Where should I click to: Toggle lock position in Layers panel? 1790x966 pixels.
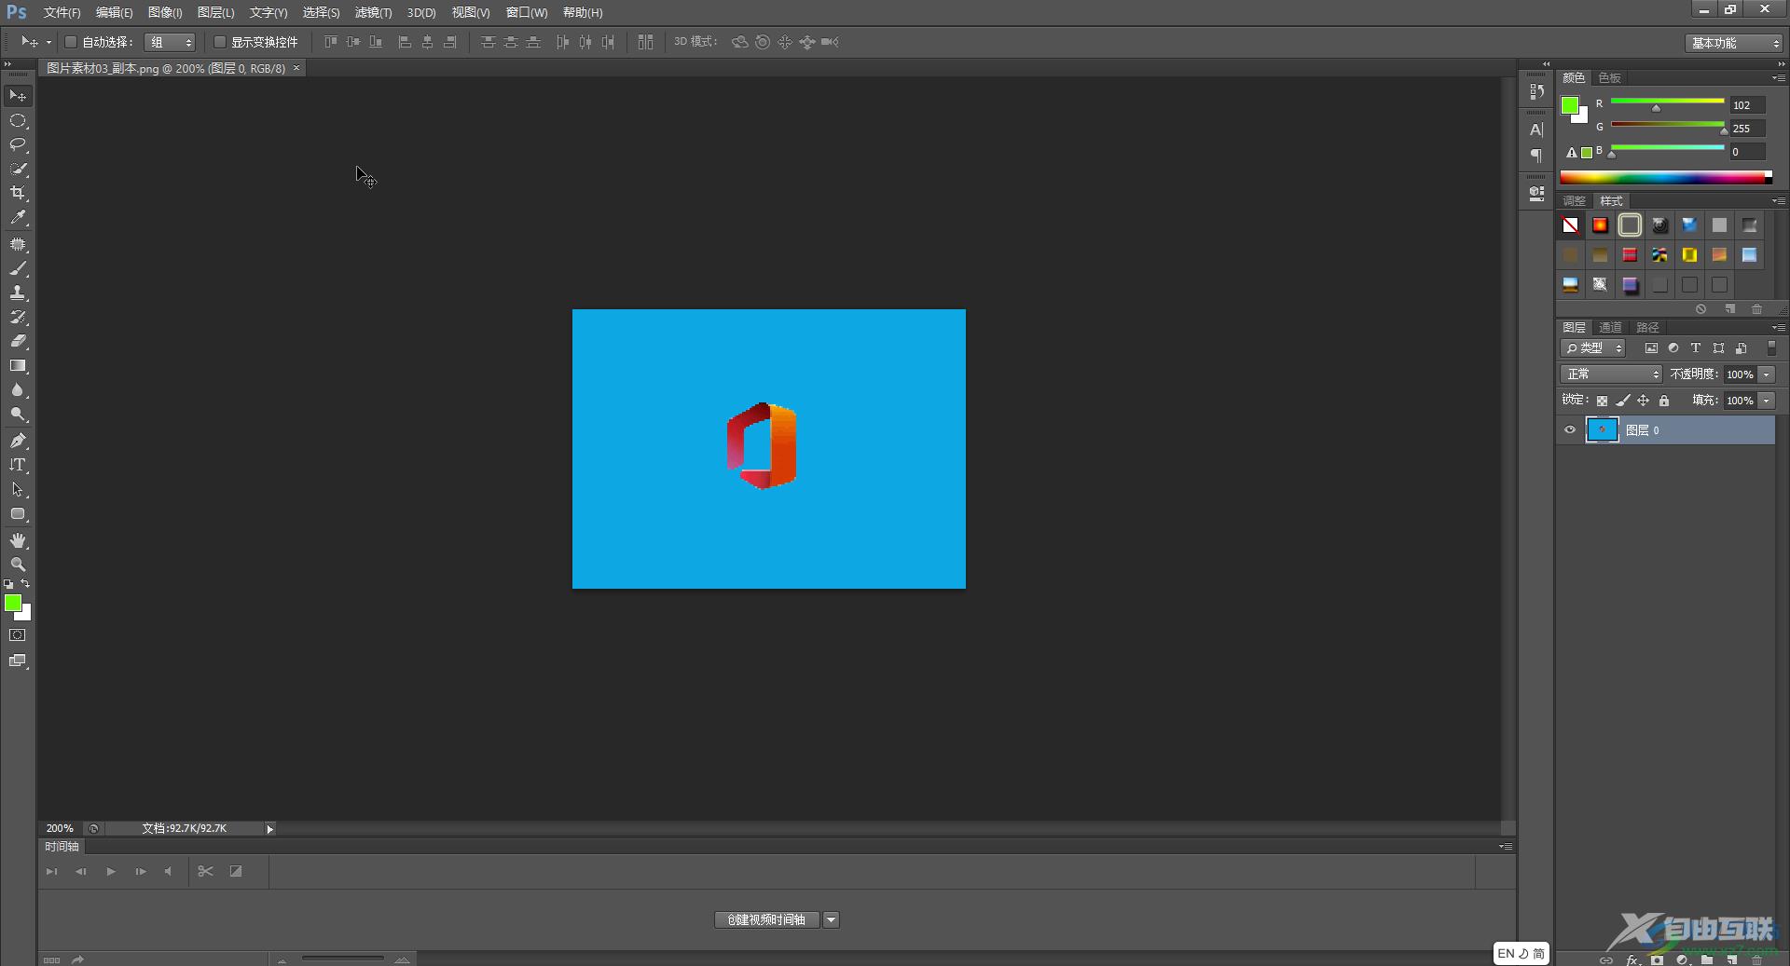pyautogui.click(x=1644, y=401)
